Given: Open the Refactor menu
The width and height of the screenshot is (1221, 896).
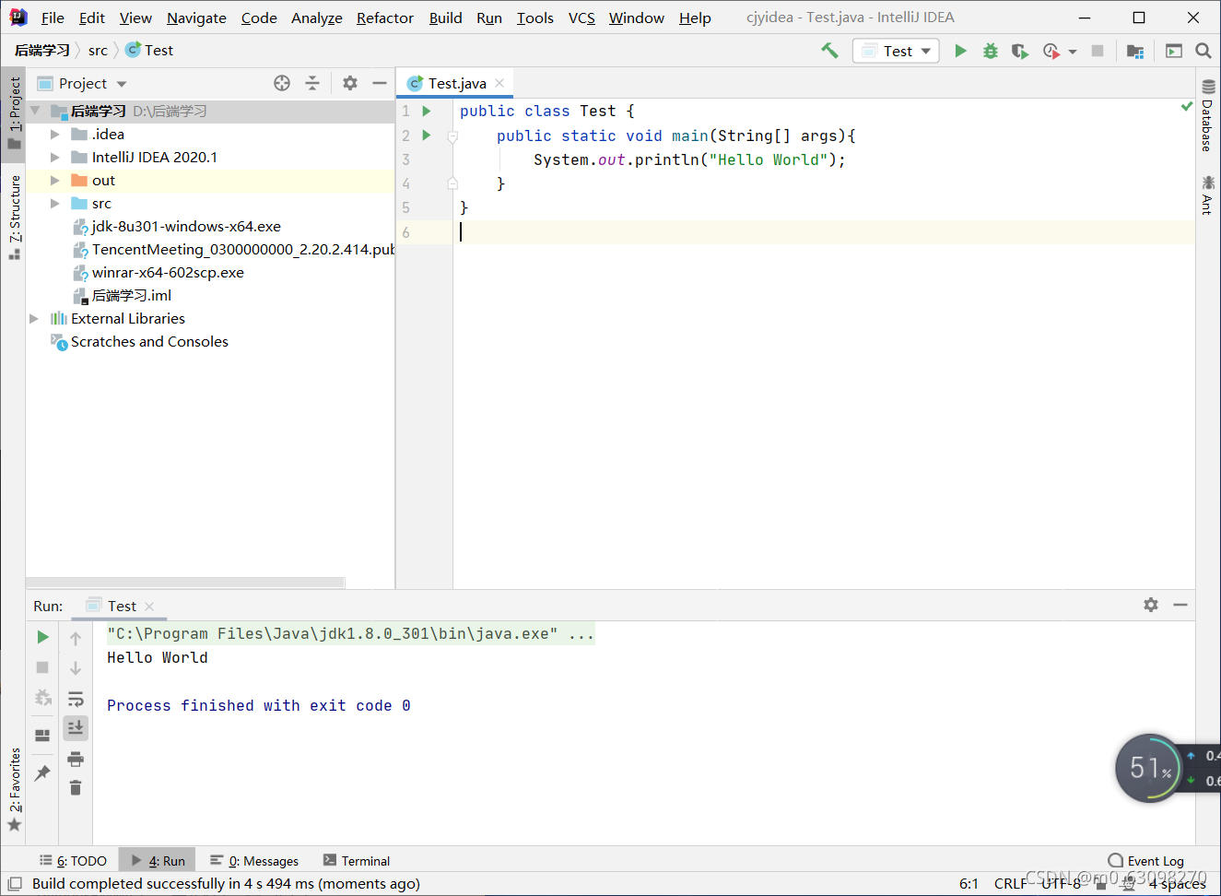Looking at the screenshot, I should tap(385, 18).
